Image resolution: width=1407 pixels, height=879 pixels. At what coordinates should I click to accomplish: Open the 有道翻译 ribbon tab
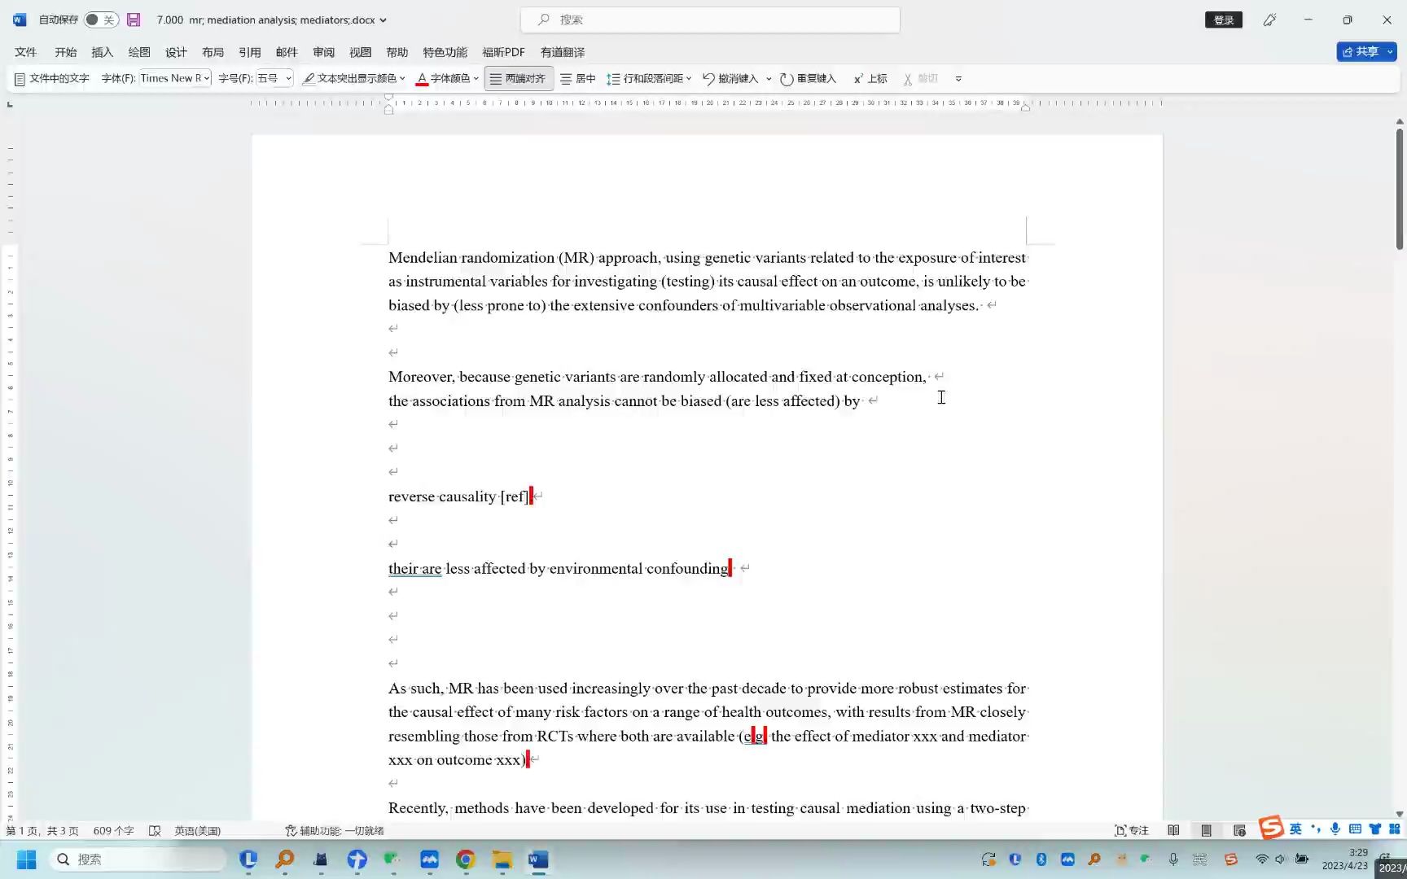tap(563, 52)
